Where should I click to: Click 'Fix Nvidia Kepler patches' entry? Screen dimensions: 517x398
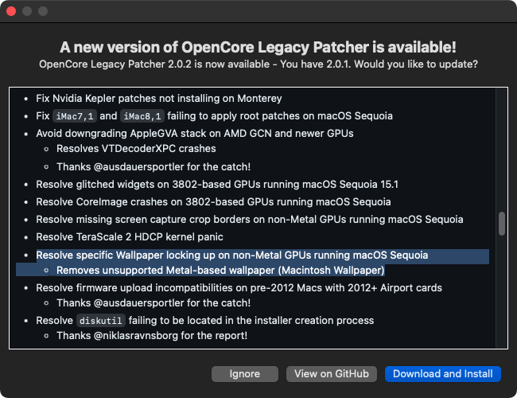pos(158,99)
